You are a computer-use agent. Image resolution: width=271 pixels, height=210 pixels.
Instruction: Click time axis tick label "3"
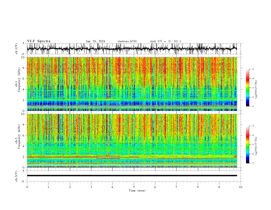[91, 187]
